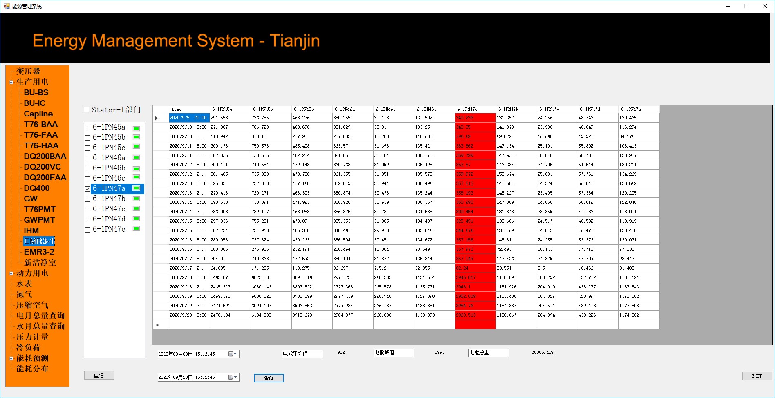Close the 能源管理系统 window
The height and width of the screenshot is (398, 775).
coord(765,6)
